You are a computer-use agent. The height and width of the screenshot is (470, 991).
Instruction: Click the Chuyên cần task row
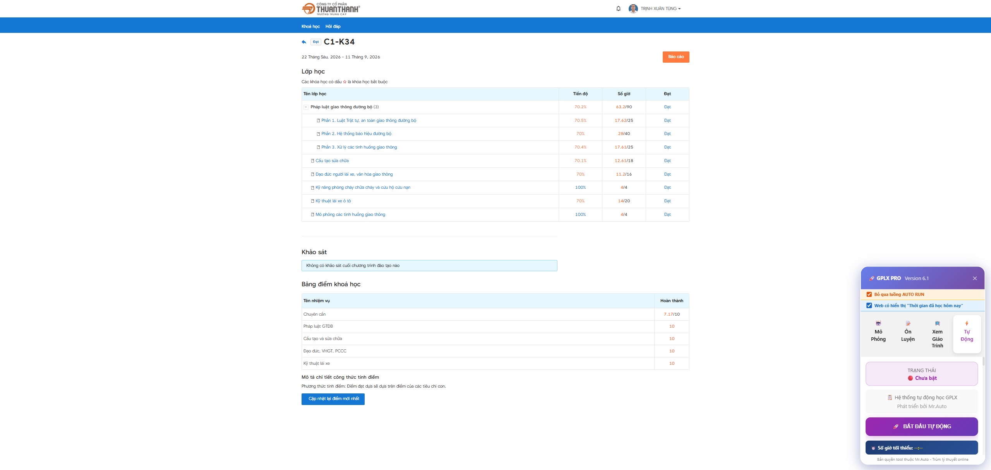click(x=495, y=314)
